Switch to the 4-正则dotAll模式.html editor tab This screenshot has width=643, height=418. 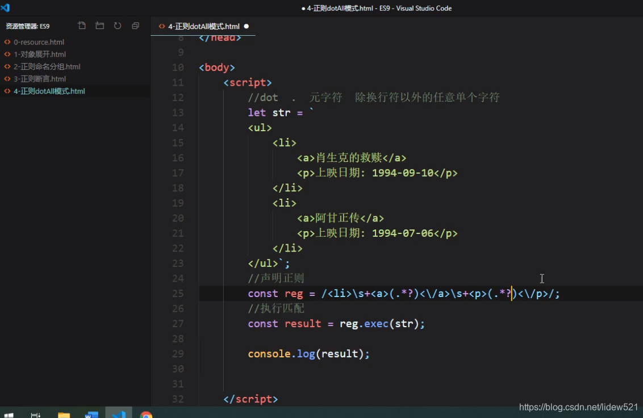pos(203,26)
